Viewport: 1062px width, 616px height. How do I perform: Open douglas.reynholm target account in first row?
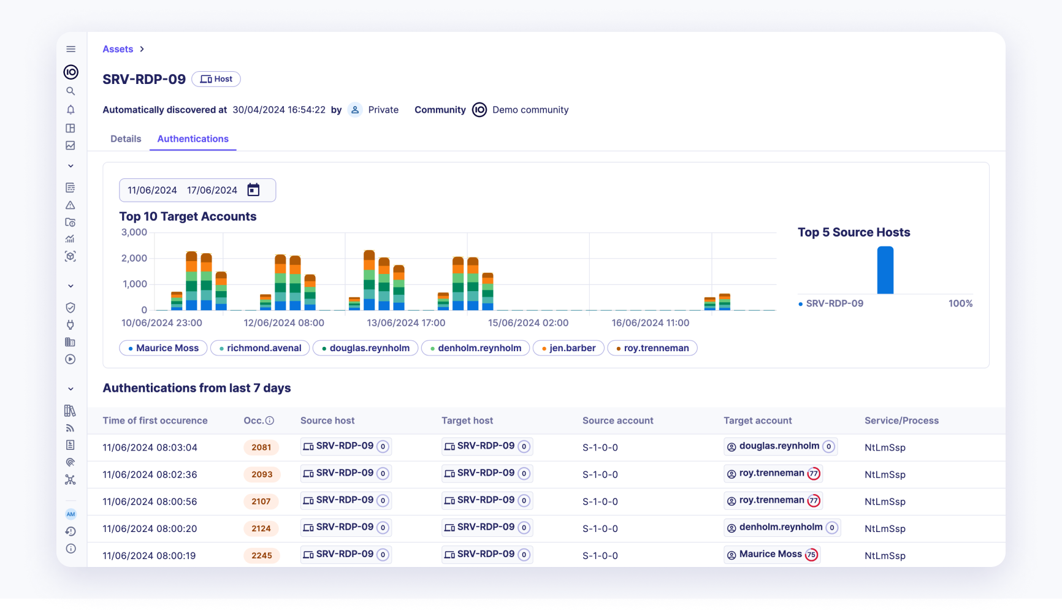pyautogui.click(x=779, y=446)
